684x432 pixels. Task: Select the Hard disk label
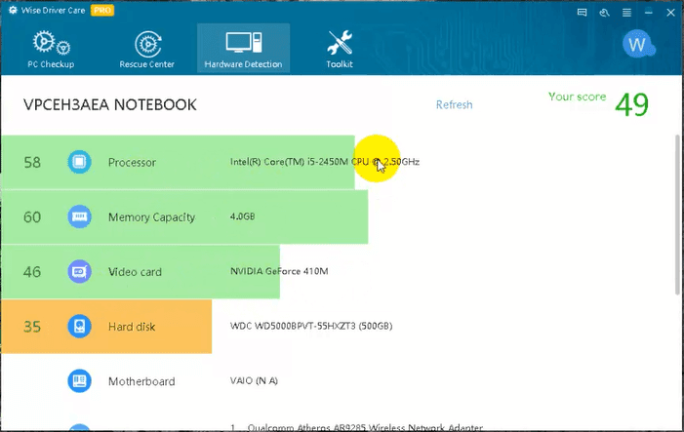coord(132,327)
